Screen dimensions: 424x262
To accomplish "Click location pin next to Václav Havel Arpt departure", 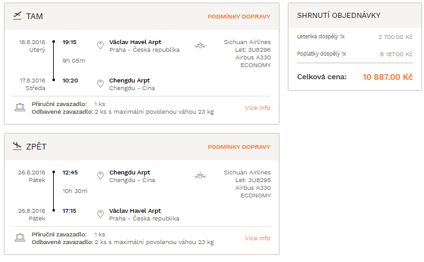I will 100,45.
